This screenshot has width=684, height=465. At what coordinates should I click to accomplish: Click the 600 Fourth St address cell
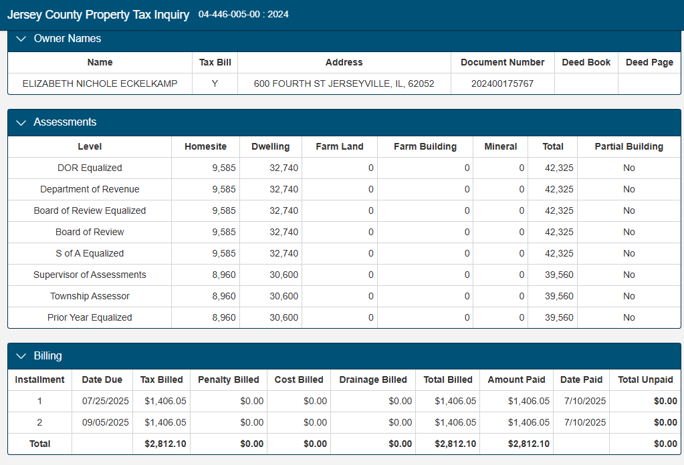tap(344, 84)
